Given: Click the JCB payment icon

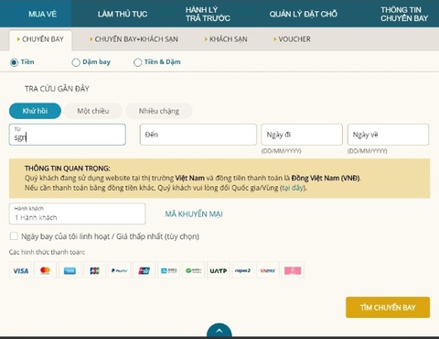Looking at the screenshot, I should (94, 270).
